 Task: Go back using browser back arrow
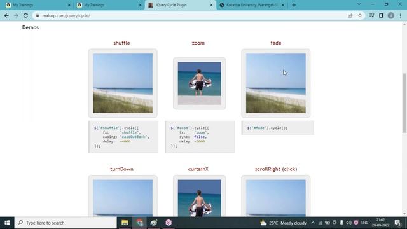[6, 15]
